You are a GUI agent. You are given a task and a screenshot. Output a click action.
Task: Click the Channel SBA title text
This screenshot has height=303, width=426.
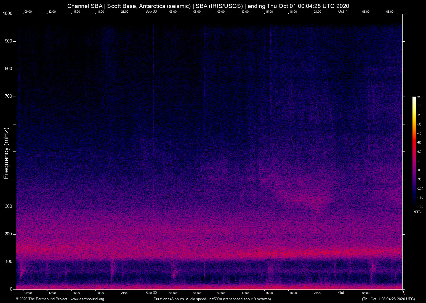point(85,6)
